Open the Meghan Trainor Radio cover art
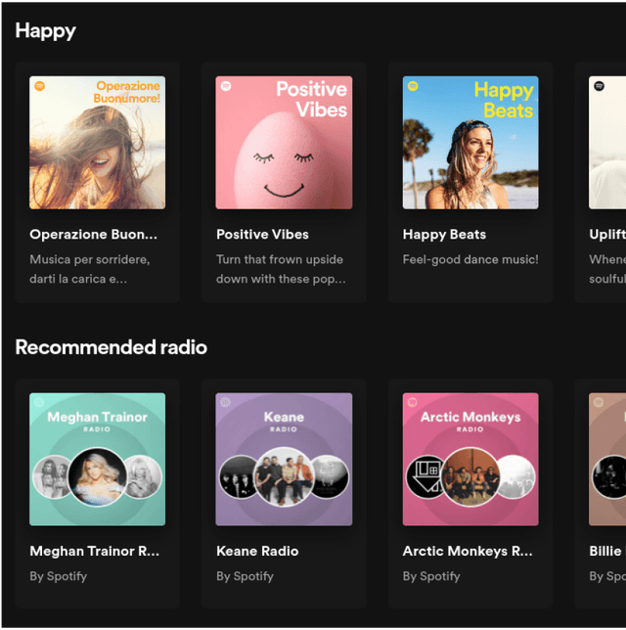The height and width of the screenshot is (630, 626). pos(97,459)
